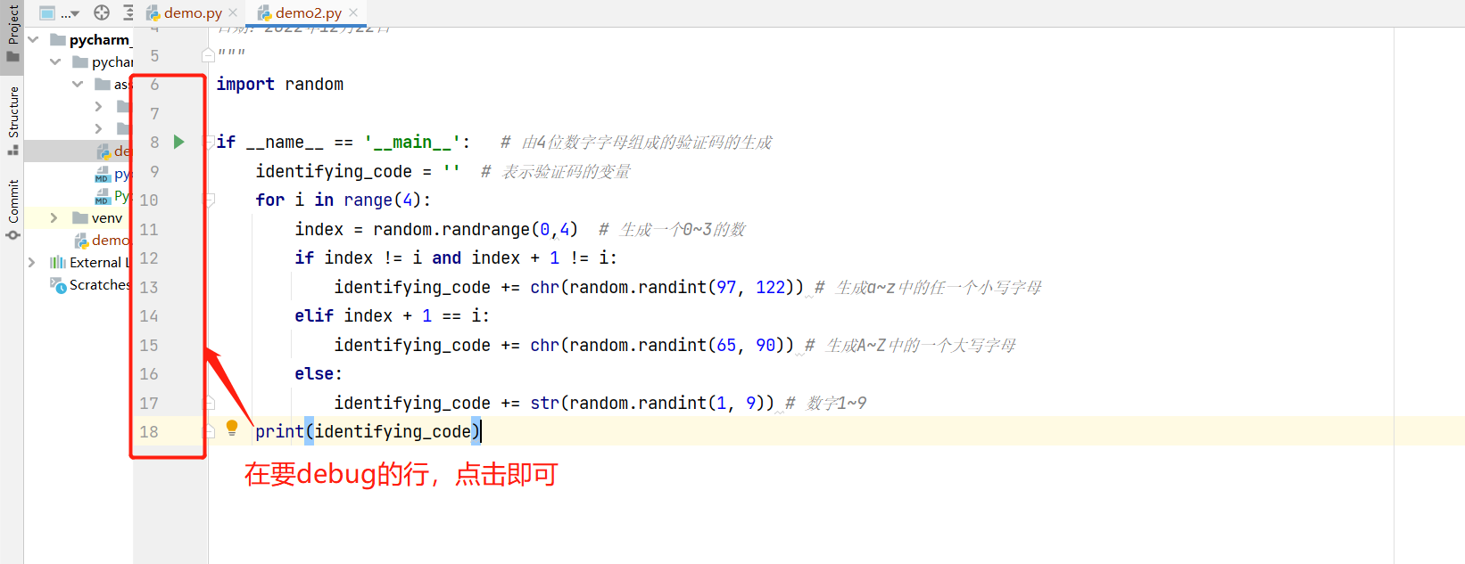The height and width of the screenshot is (564, 1465).
Task: Expand the External Libraries node
Action: click(32, 262)
